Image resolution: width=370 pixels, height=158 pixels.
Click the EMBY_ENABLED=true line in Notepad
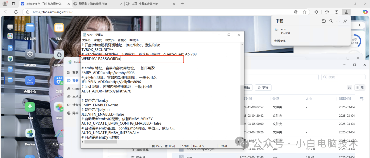100,105
